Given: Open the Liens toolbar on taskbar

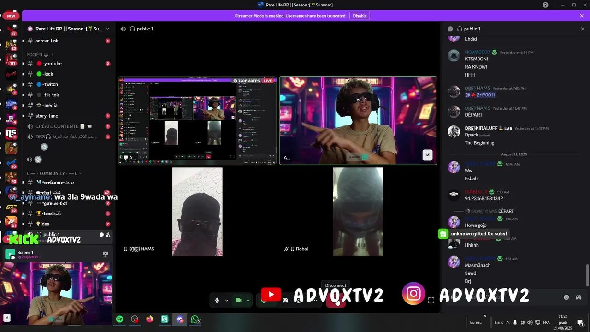Looking at the screenshot, I should click(499, 322).
